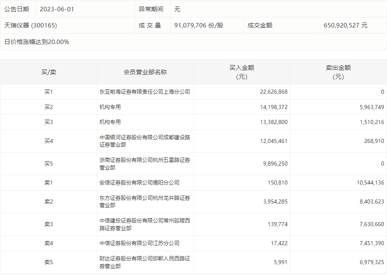
Task: Select the 买1 row label
Action: click(x=48, y=92)
